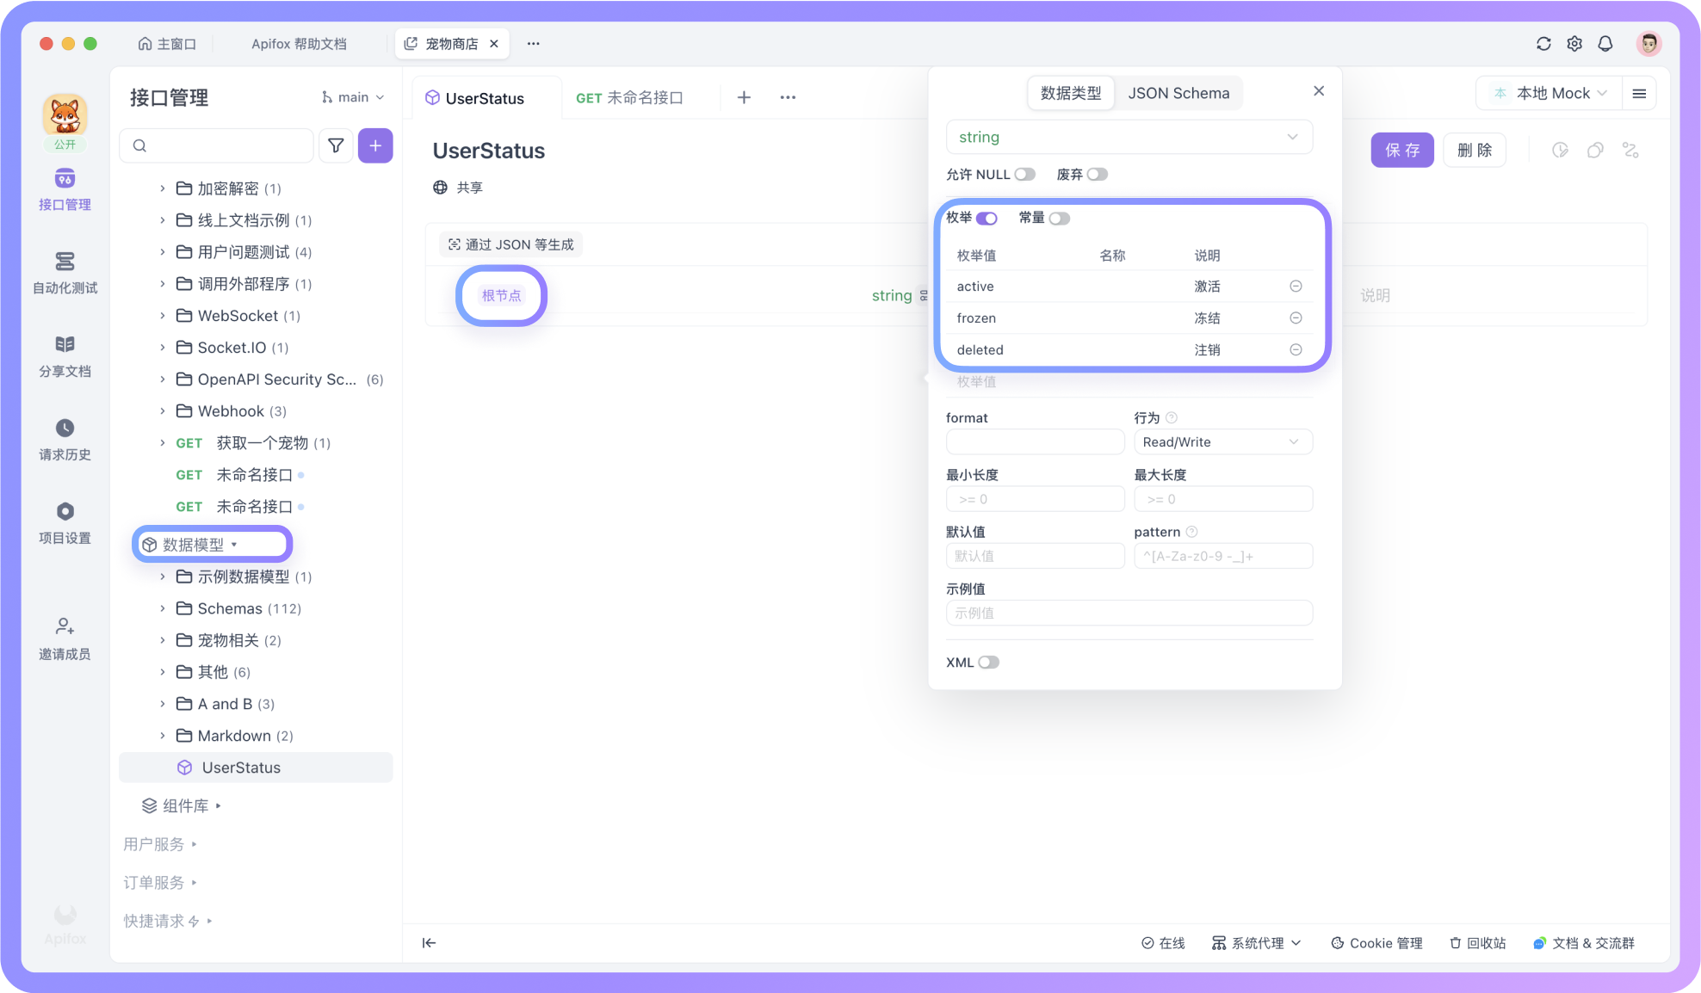1701x993 pixels.
Task: Switch to the 数据类型 tab
Action: 1071,94
